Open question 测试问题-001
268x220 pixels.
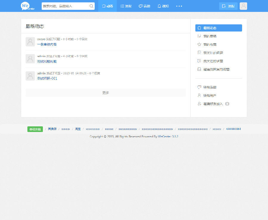(47, 78)
